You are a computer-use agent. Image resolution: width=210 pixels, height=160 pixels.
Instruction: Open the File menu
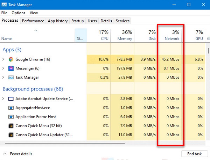tap(4, 13)
